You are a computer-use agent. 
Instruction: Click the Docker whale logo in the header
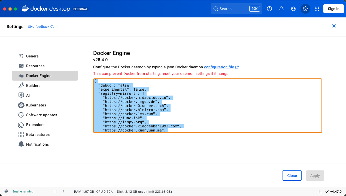tap(25, 8)
